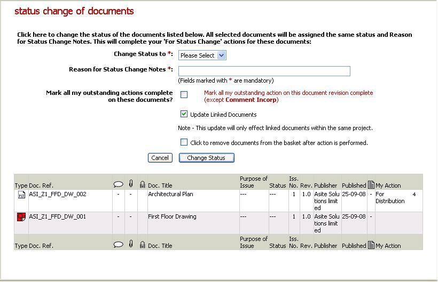Click First Floor Drawing document title
Image resolution: width=438 pixels, height=282 pixels.
point(172,216)
